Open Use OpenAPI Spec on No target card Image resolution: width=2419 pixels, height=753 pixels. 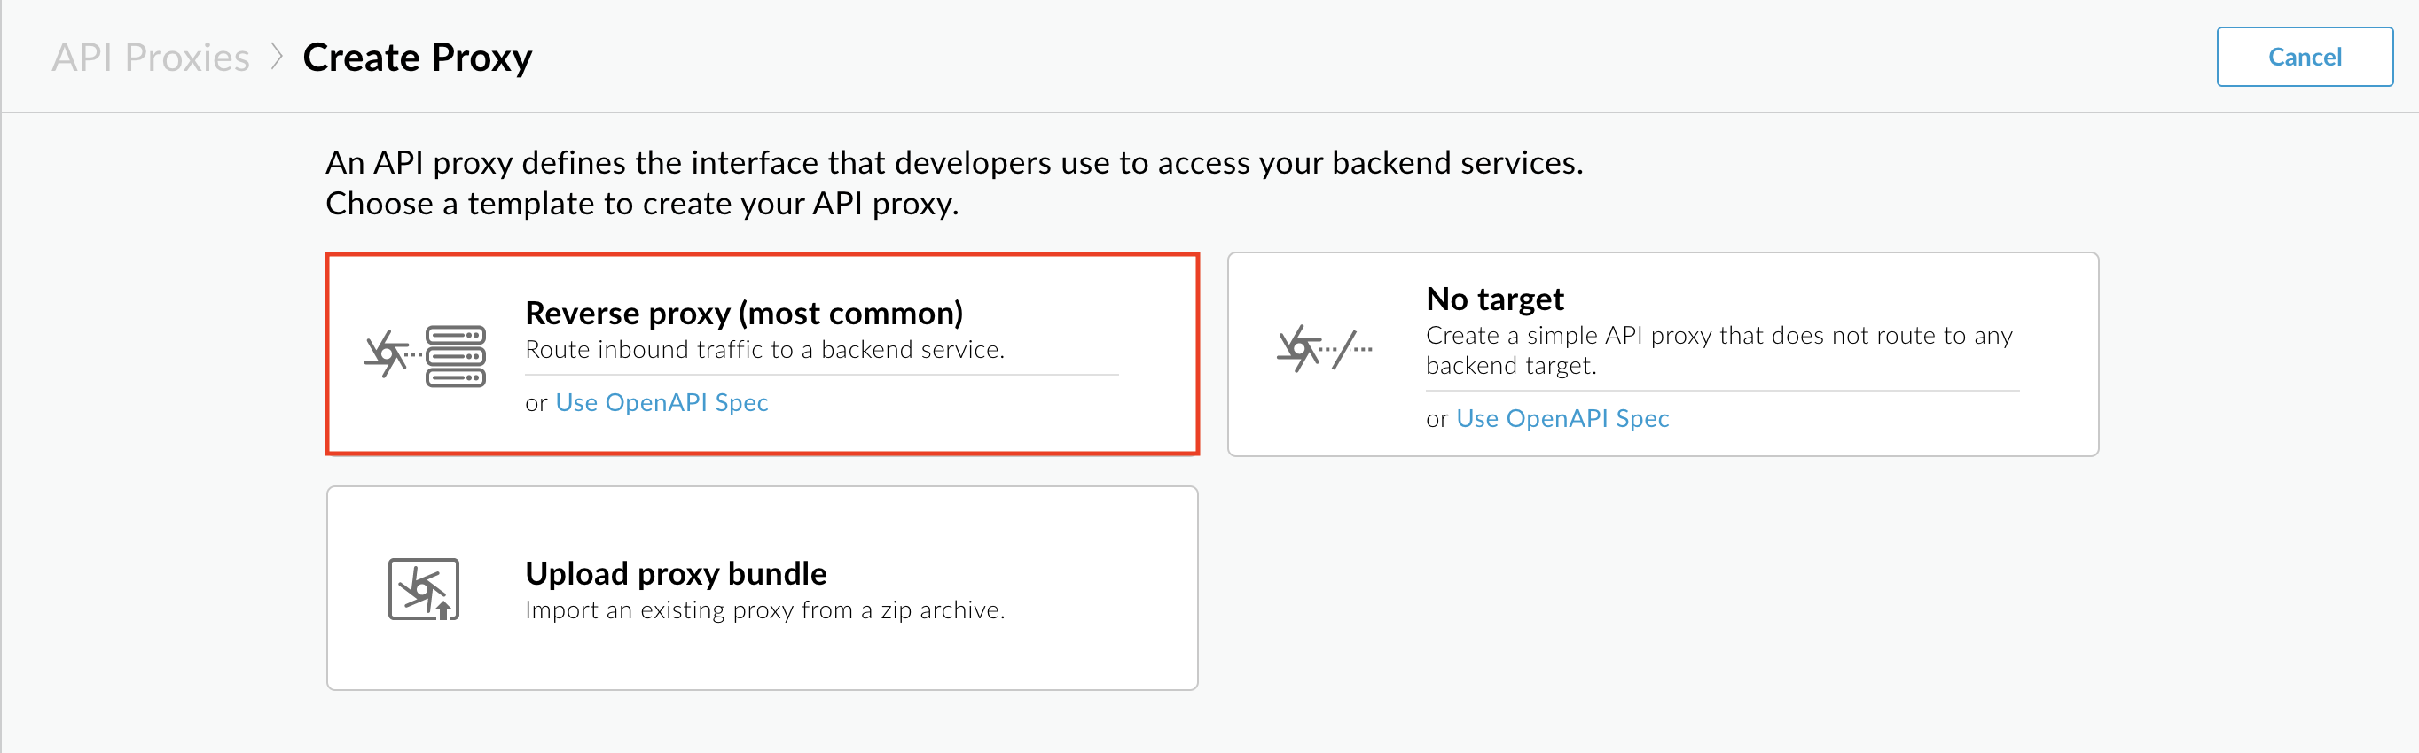point(1563,418)
